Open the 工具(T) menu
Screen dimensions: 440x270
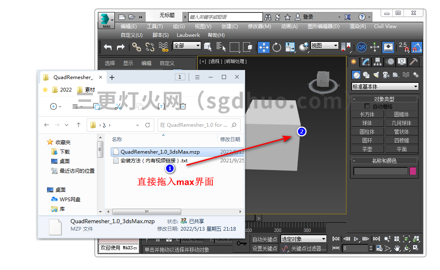pos(155,27)
